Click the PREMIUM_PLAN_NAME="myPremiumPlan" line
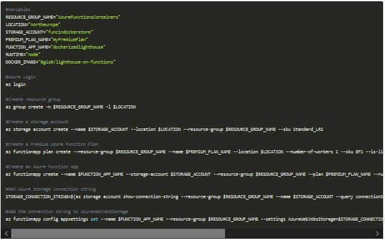Screen dimensions: 385x240 click(x=47, y=39)
